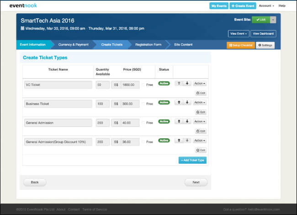
Task: Move Group Discount ticket row down
Action: 187,141
